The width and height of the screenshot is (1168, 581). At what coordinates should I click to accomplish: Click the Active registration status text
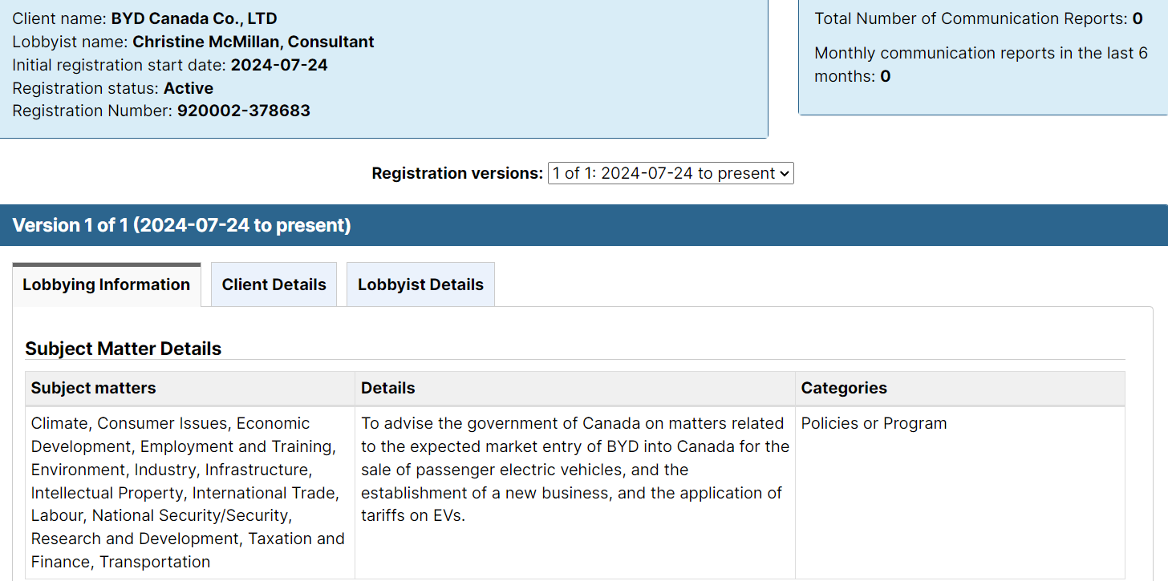(189, 88)
